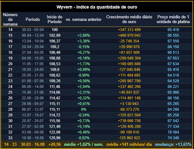The height and width of the screenshot is (149, 194).
Task: Click the '-0,15%' weekly change
Action: click(x=84, y=47)
